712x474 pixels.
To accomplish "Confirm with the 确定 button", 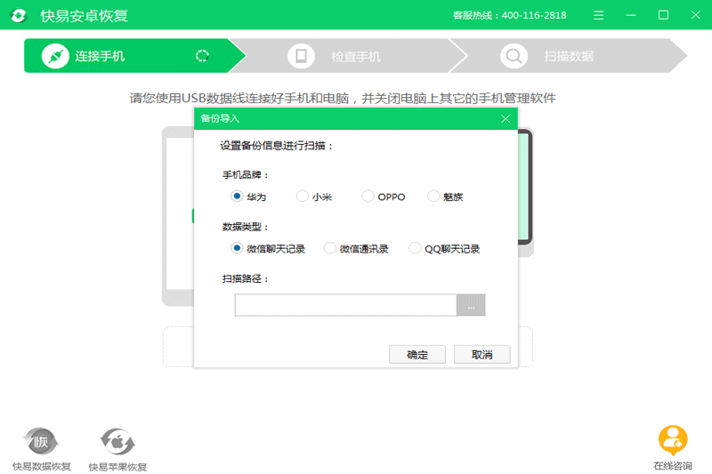I will [417, 355].
